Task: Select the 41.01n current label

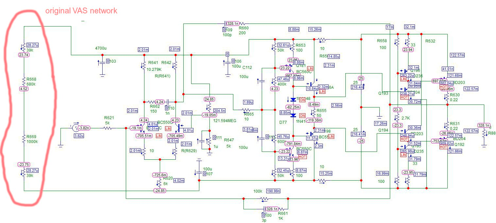Action: point(448,69)
